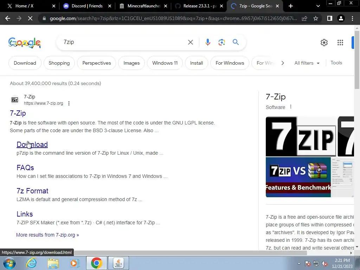Open the 7z Format sitelink
Viewport: 360px width, 270px height.
(32, 191)
